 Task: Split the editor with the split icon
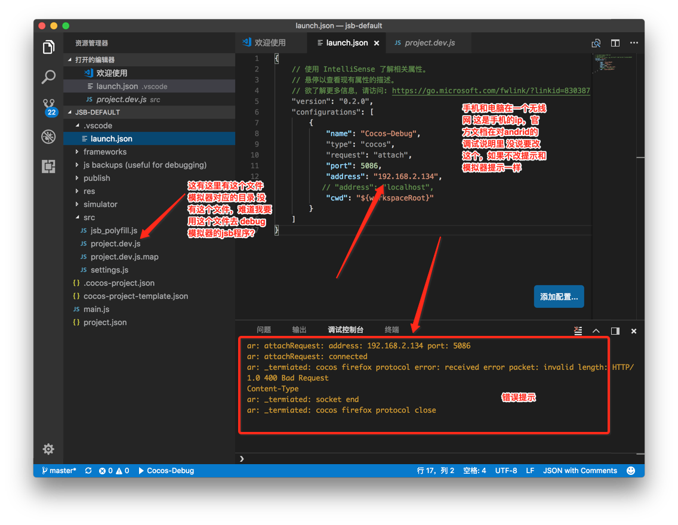(x=615, y=43)
